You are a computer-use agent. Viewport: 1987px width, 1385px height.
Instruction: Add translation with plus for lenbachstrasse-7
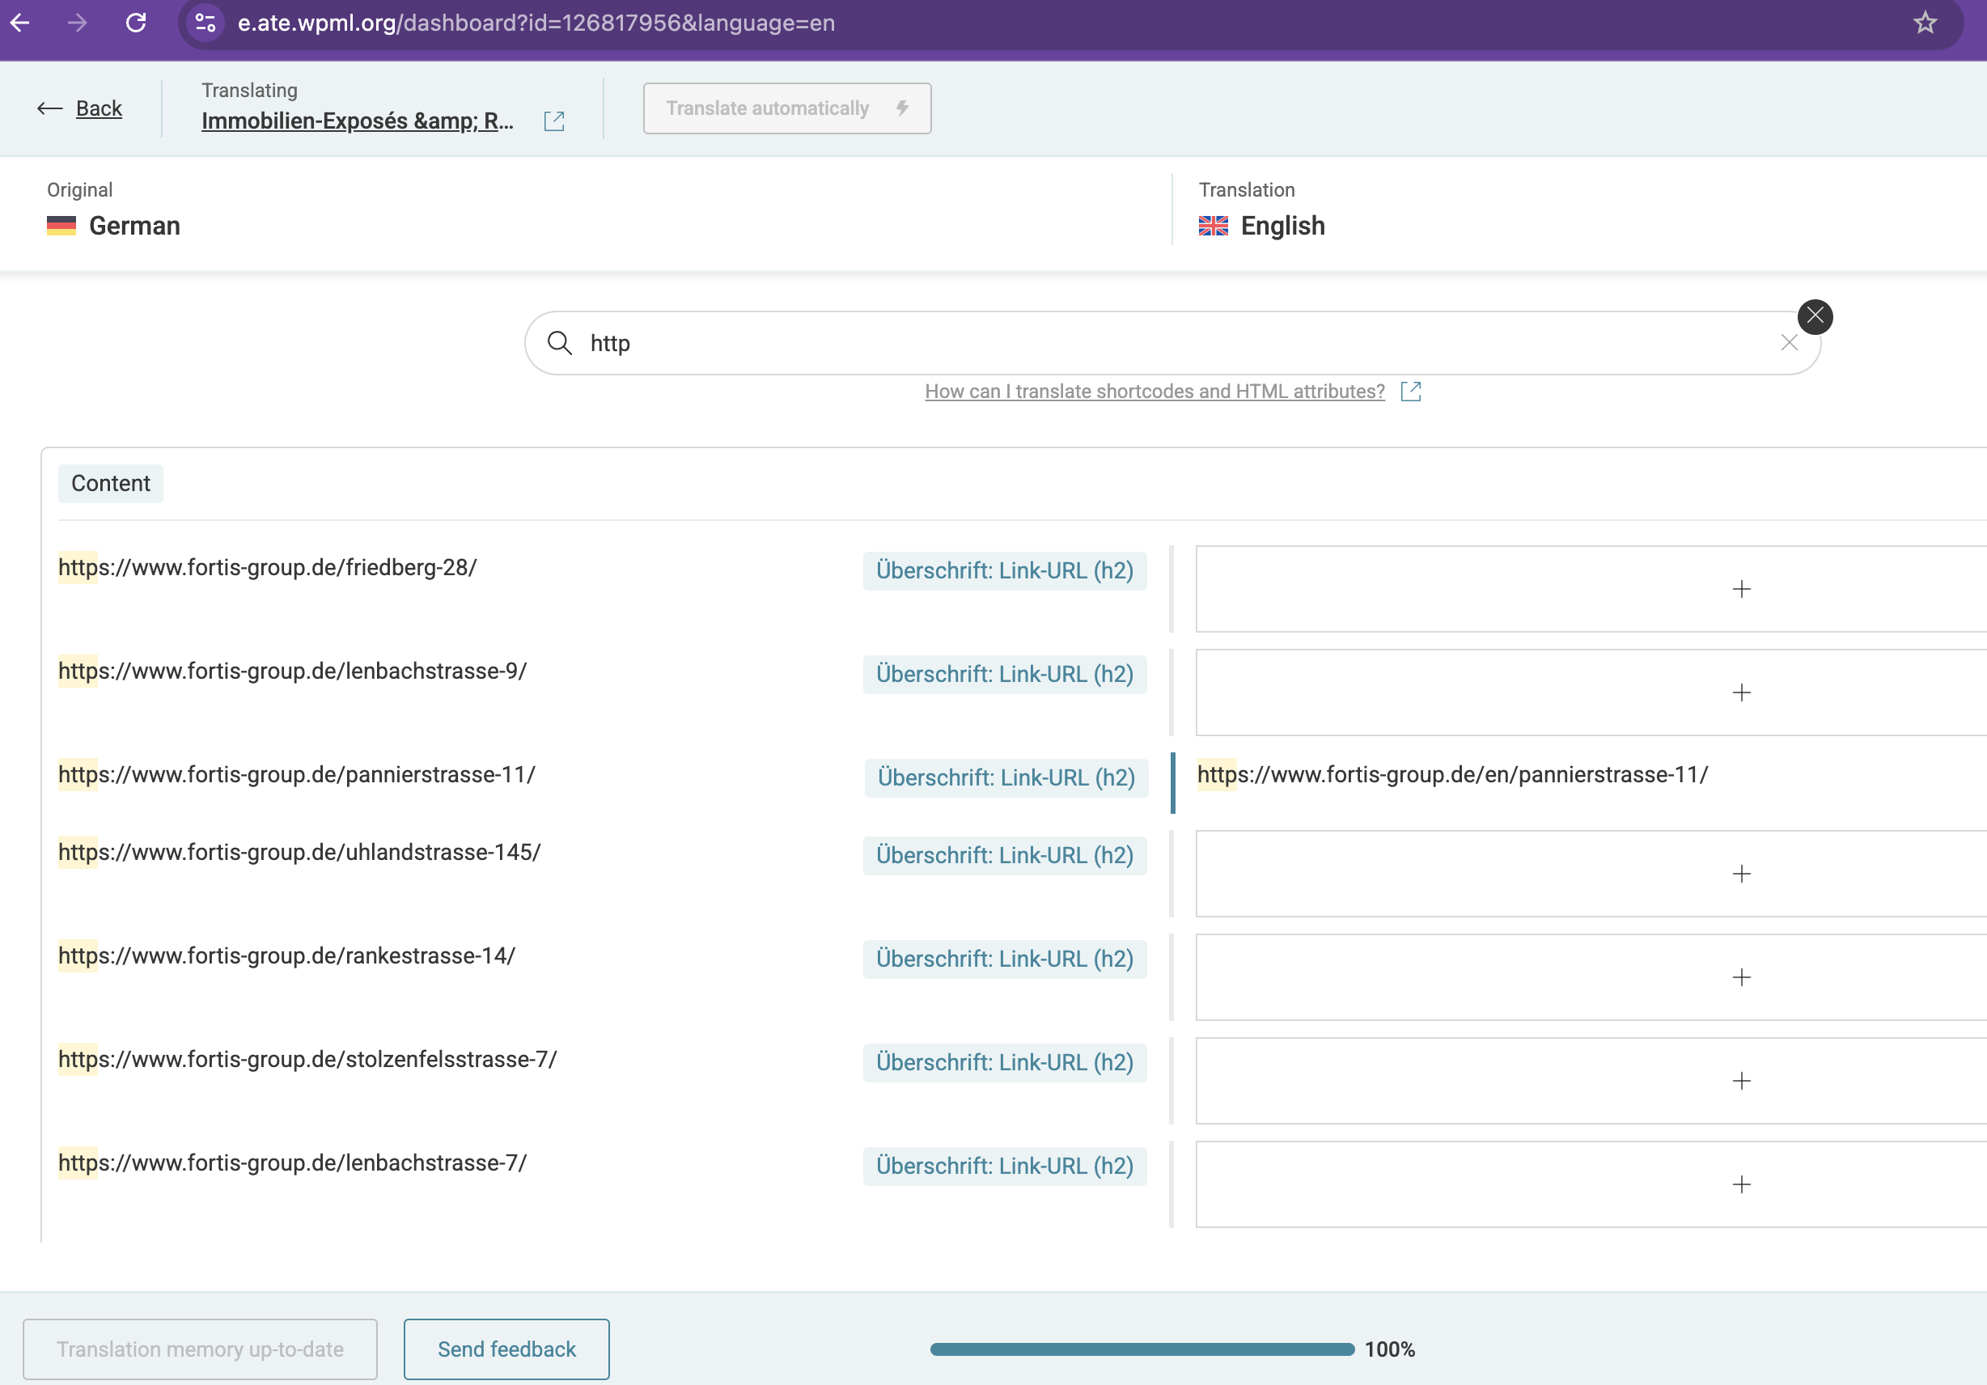pos(1741,1184)
